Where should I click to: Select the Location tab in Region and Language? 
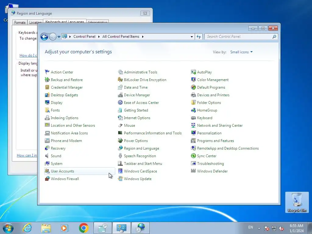tap(35, 23)
